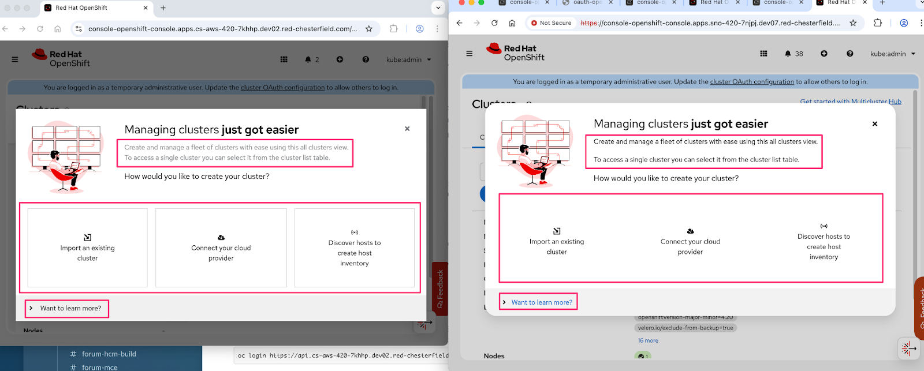Screen dimensions: 924x371
Task: Select the active Red Hat tab in right browser
Action: [840, 2]
